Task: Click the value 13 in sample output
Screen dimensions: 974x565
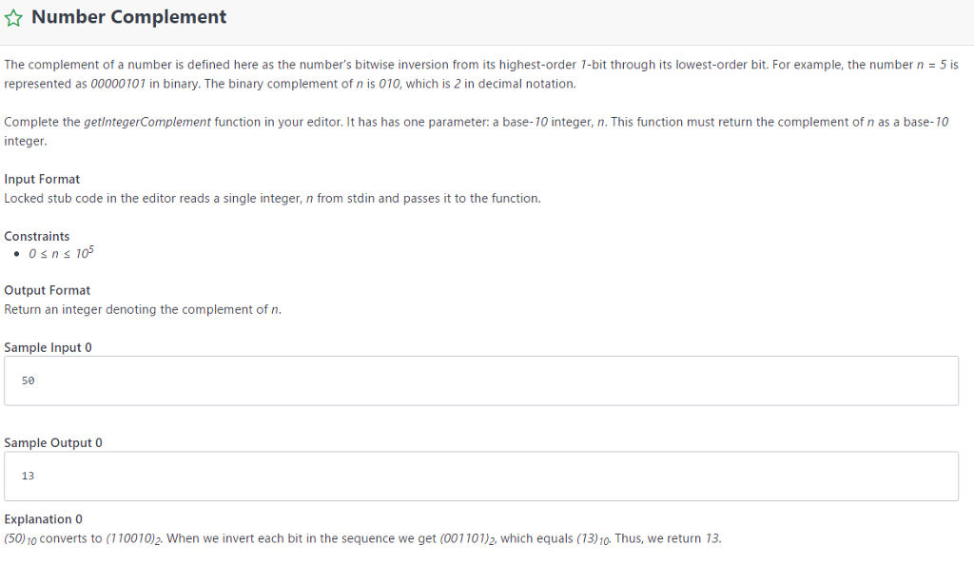Action: pyautogui.click(x=28, y=476)
